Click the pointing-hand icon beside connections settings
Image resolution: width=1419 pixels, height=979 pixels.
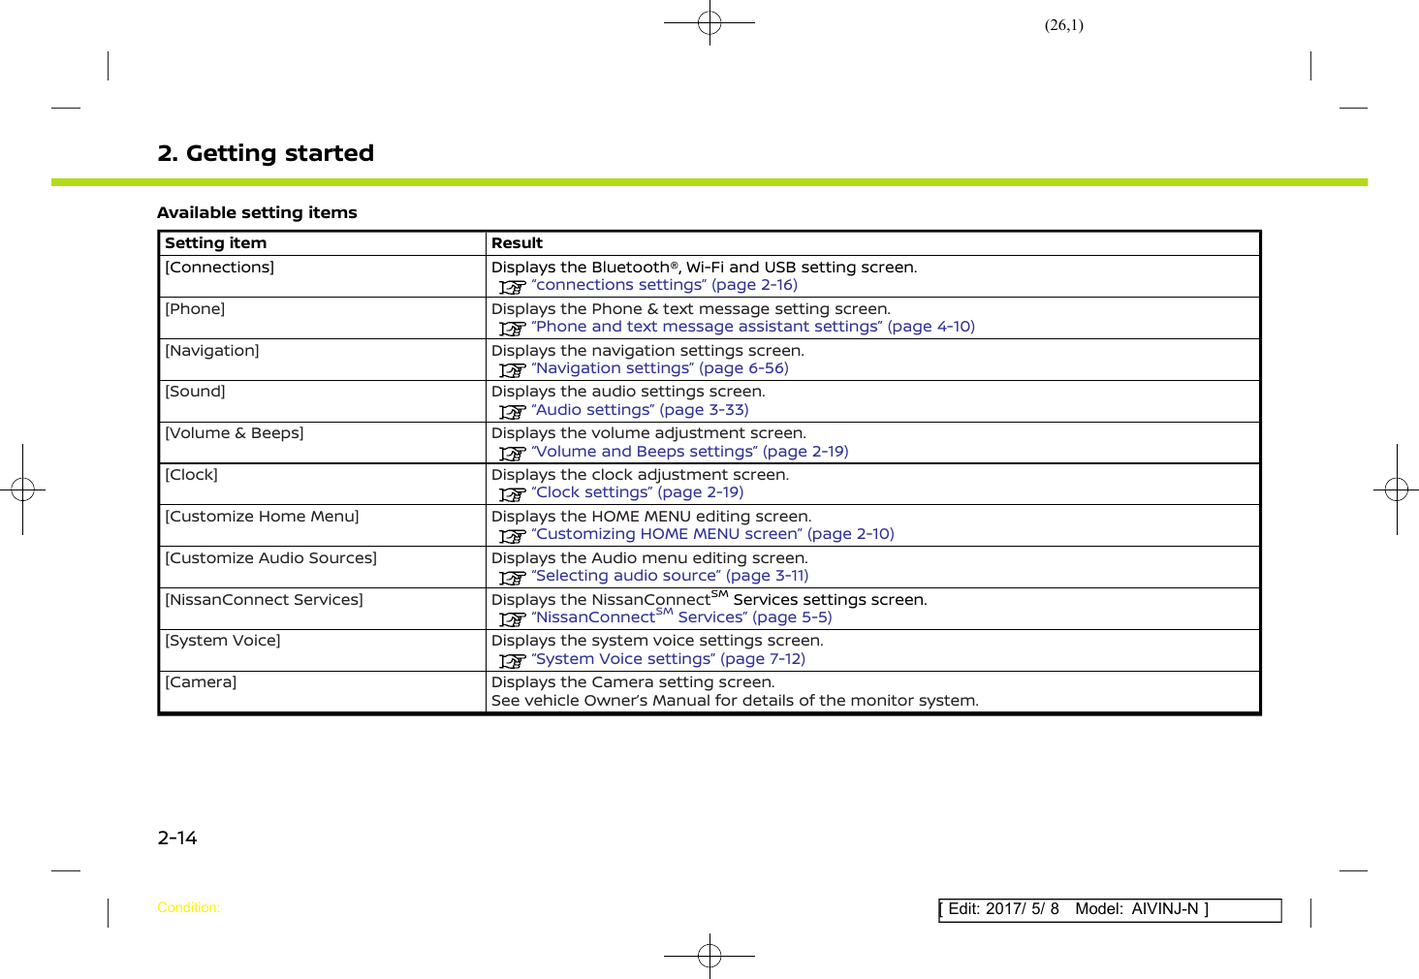(x=512, y=287)
